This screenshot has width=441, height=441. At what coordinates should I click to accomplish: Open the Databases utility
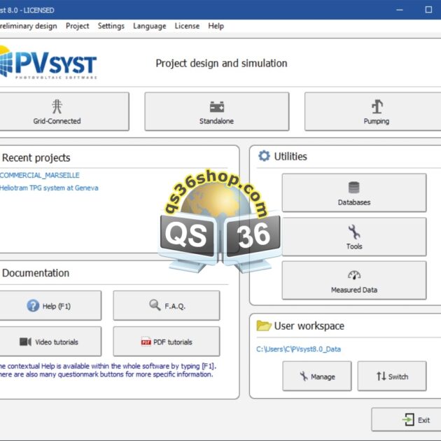point(354,192)
